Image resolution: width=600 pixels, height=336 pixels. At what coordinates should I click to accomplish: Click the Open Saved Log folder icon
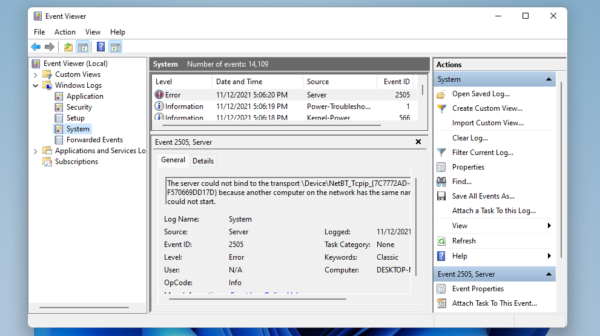tap(441, 94)
